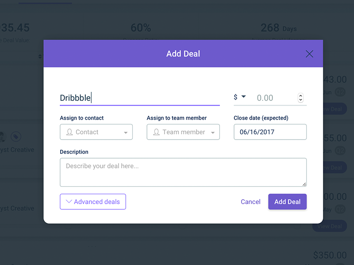This screenshot has height=265, width=354.
Task: Focus the deal name field containing Dribbble
Action: point(139,98)
